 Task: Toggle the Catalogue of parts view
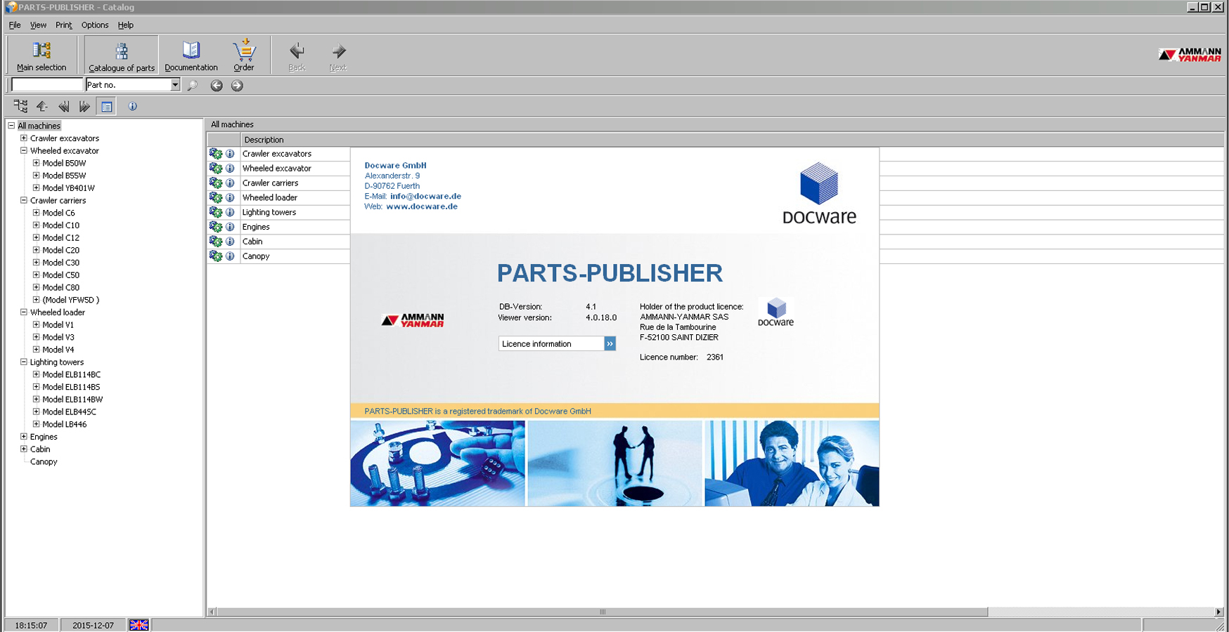121,55
